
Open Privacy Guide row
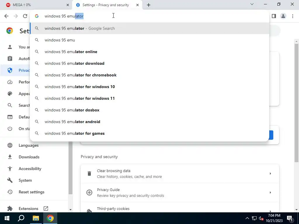pyautogui.click(x=180, y=192)
